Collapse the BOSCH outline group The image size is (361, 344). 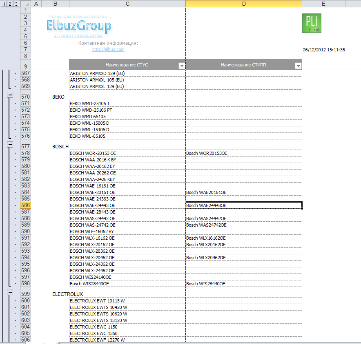tap(10, 145)
